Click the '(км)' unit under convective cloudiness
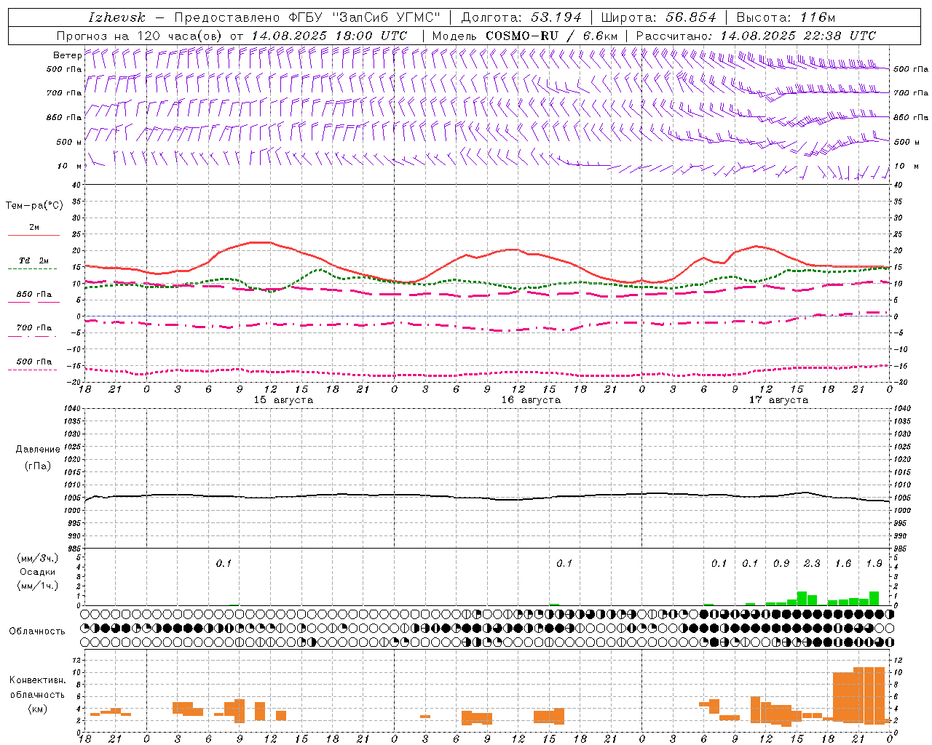This screenshot has height=745, width=932. [37, 709]
